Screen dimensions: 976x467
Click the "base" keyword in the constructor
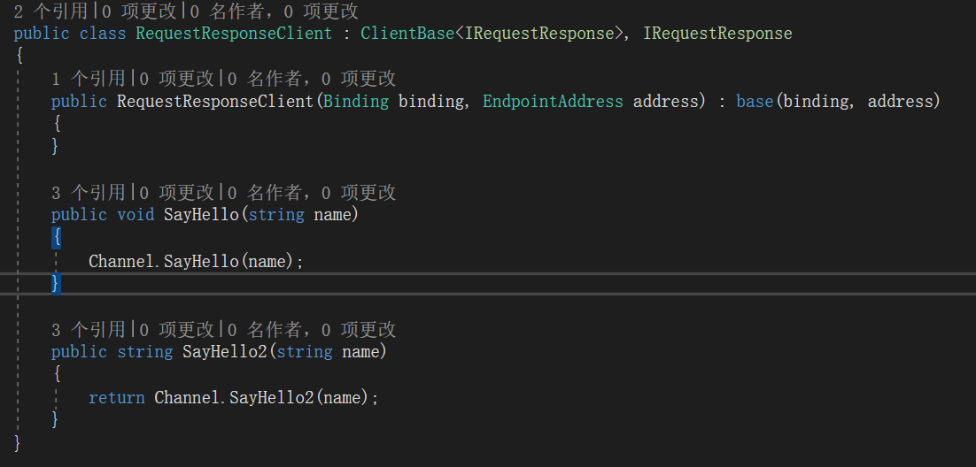pyautogui.click(x=755, y=102)
